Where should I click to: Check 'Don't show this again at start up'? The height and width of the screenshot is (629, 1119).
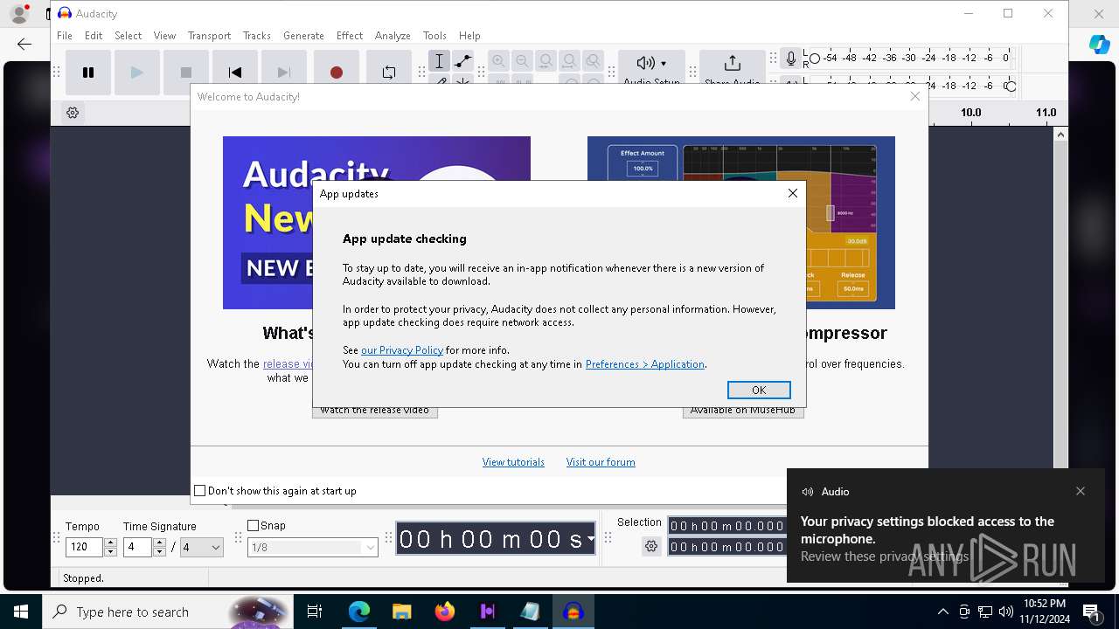(x=200, y=491)
